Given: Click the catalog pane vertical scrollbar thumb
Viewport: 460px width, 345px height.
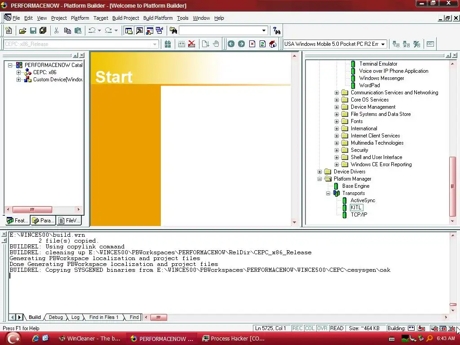Looking at the screenshot, I should tap(453, 186).
